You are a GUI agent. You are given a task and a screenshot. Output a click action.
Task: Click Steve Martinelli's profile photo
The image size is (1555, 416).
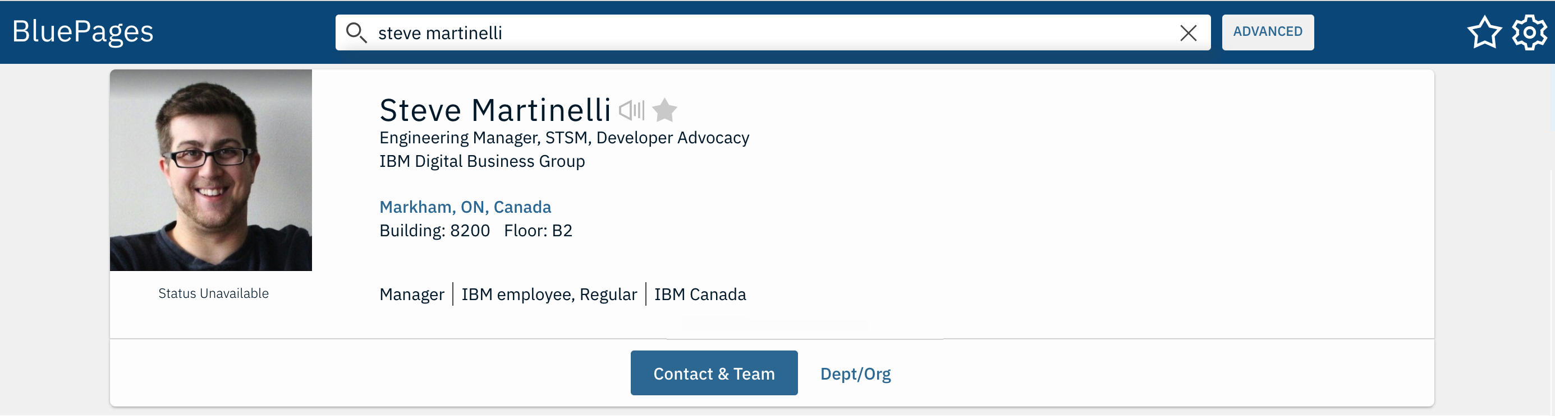210,170
